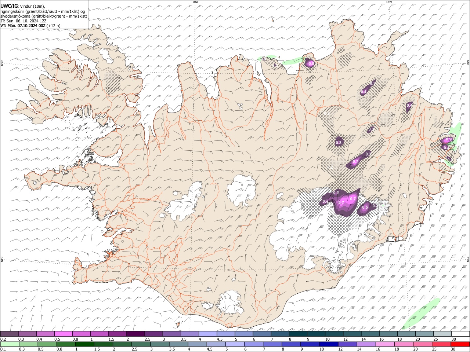Pick the bottom-row green swatch between 0.5 and 0.8
Image resolution: width=470 pixels, height=352 pixels.
coord(47,344)
